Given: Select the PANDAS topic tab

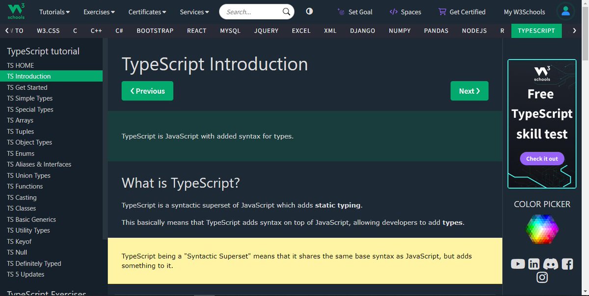Looking at the screenshot, I should click(436, 30).
